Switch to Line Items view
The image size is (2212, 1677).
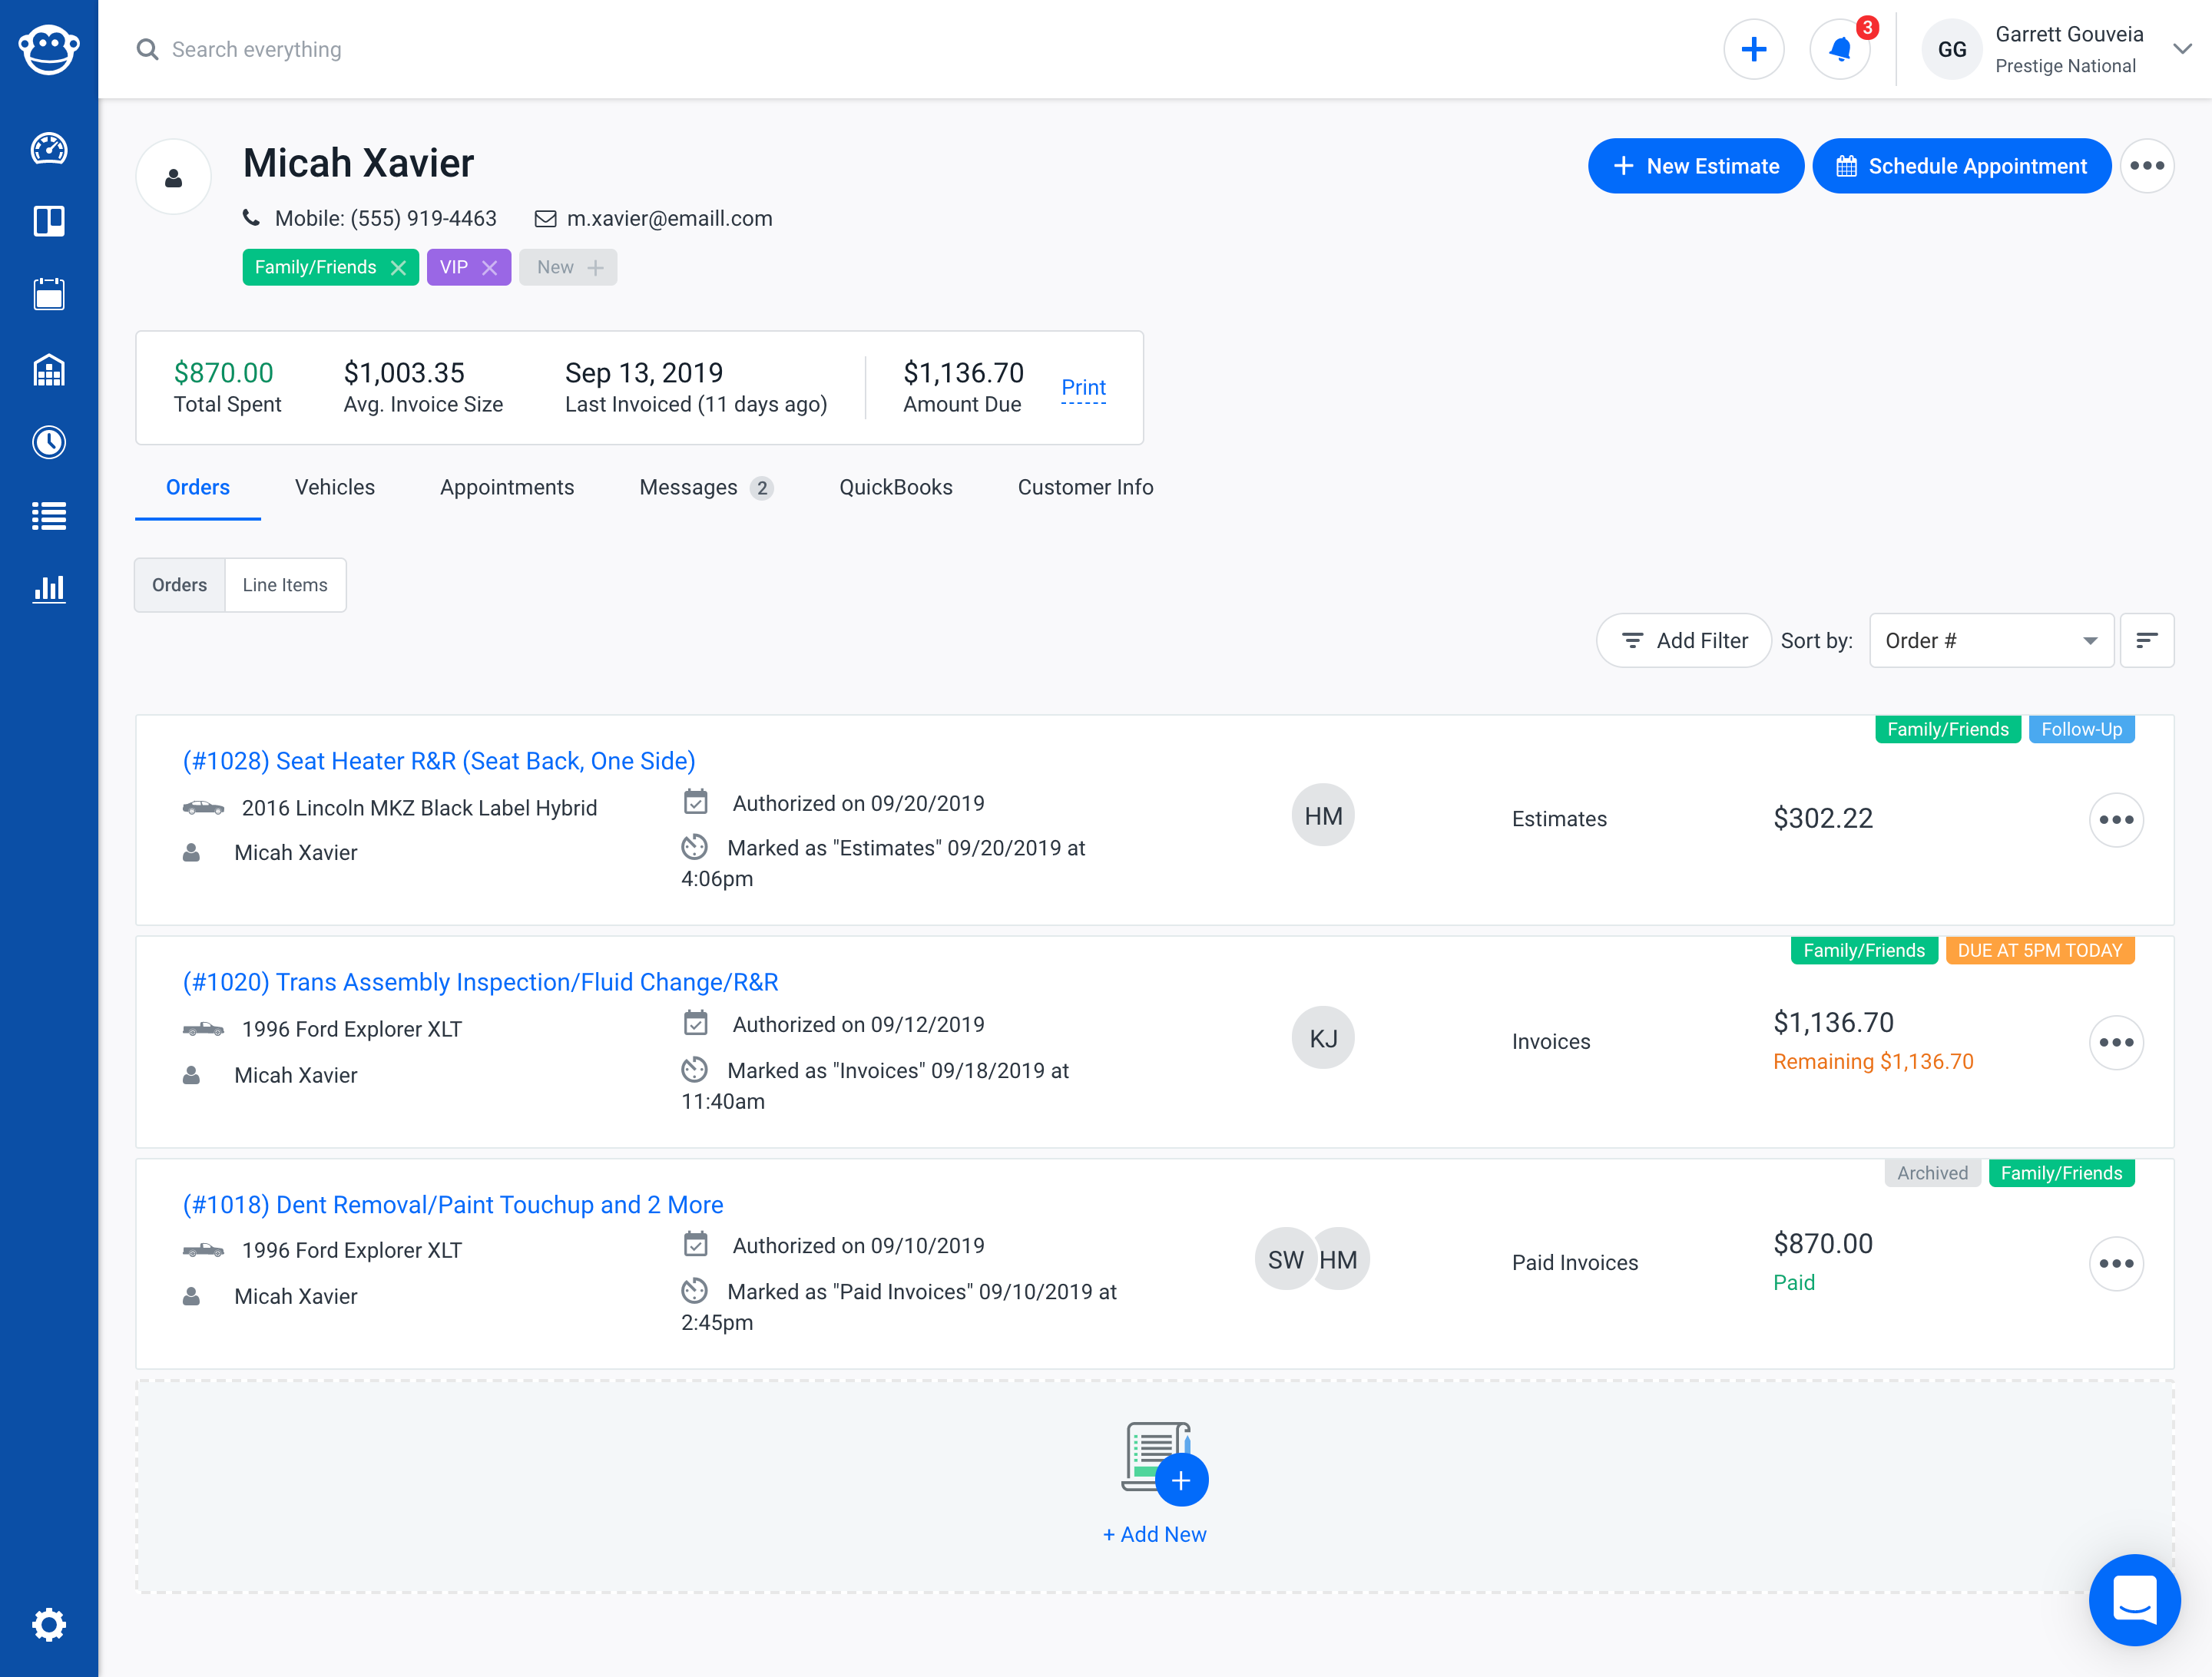tap(285, 585)
